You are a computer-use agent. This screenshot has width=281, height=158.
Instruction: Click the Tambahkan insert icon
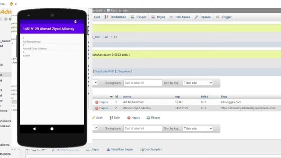coord(106,17)
